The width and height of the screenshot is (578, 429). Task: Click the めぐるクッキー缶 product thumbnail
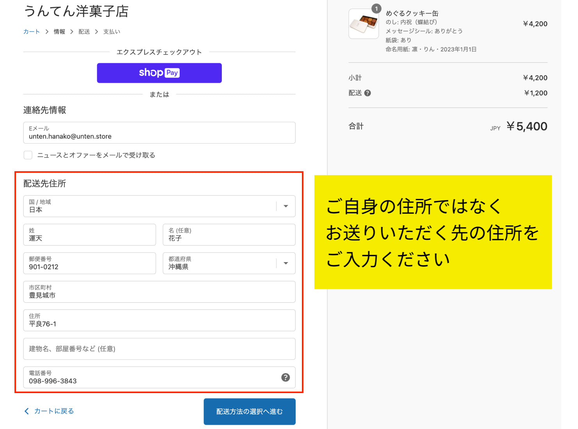coord(364,24)
